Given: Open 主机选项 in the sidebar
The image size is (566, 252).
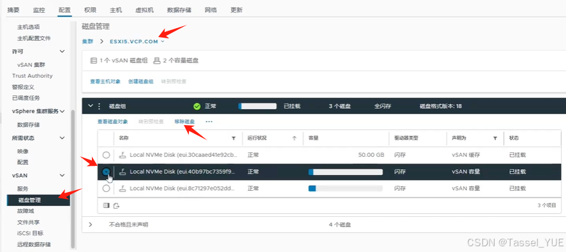Looking at the screenshot, I should (28, 27).
